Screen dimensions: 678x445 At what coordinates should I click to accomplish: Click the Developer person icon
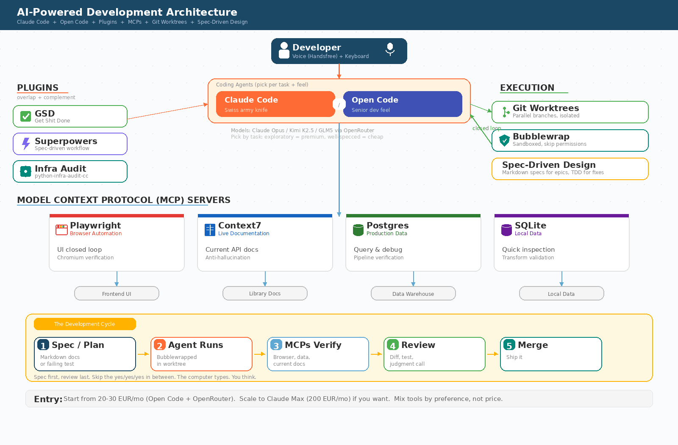(x=284, y=50)
